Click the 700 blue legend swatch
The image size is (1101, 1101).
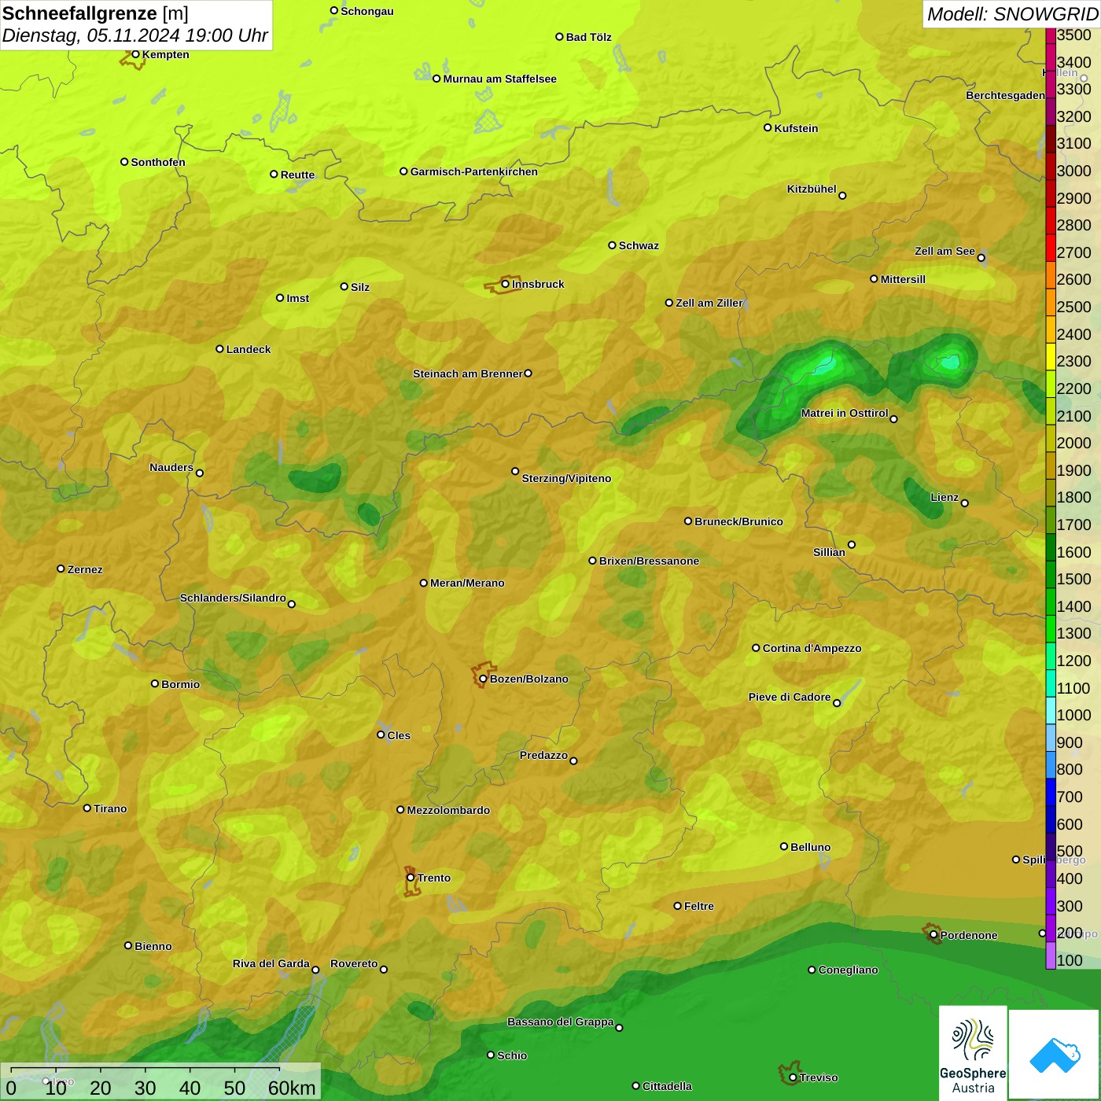pyautogui.click(x=1051, y=793)
